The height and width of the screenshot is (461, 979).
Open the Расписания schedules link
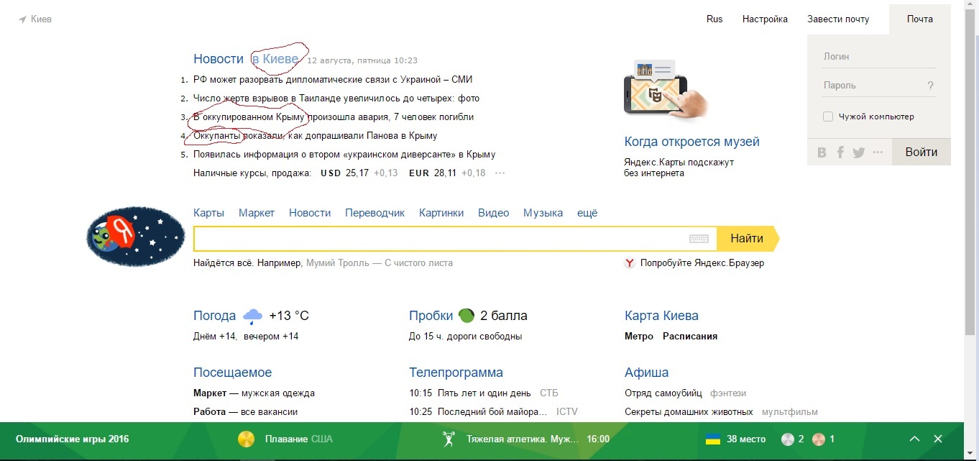coord(690,337)
